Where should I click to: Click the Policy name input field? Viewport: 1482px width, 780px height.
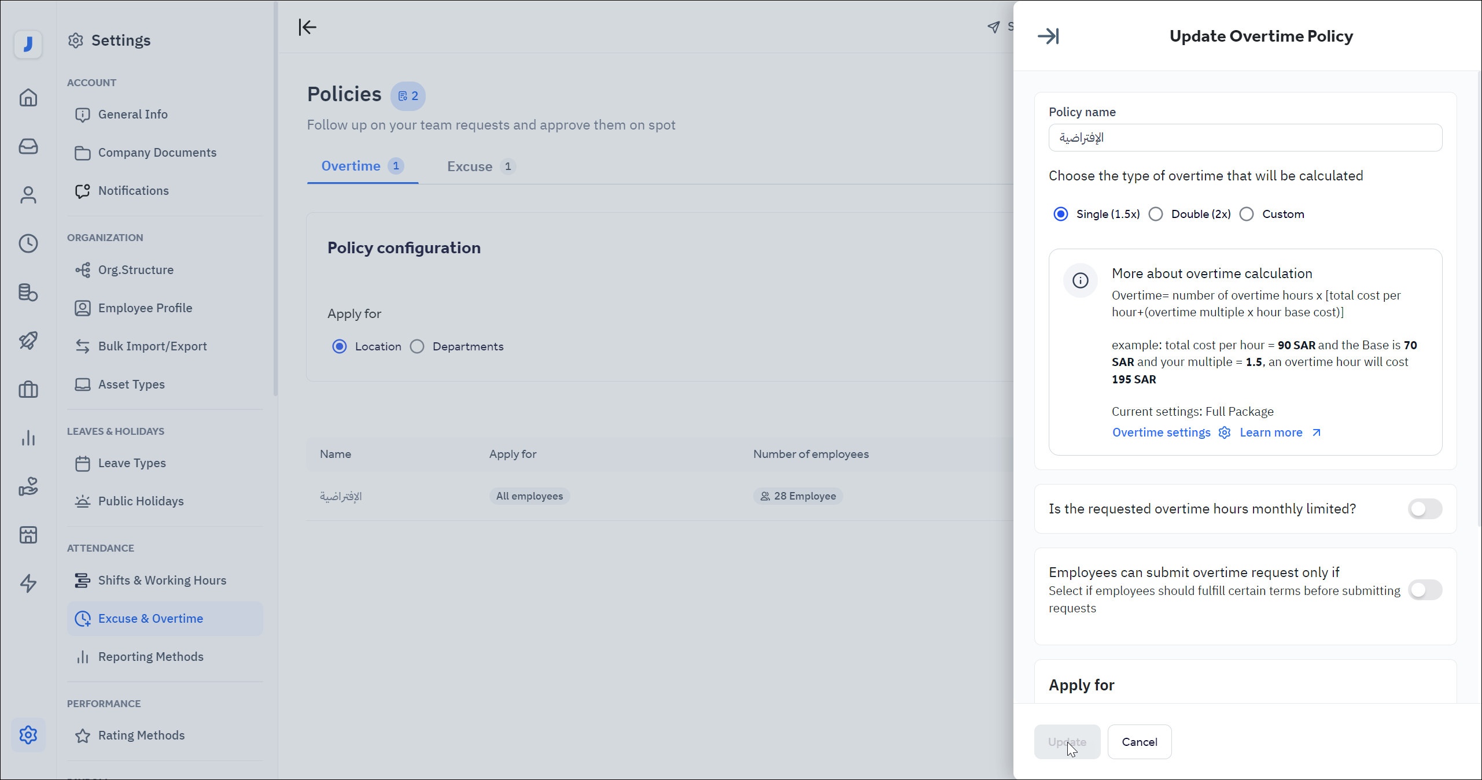point(1245,138)
